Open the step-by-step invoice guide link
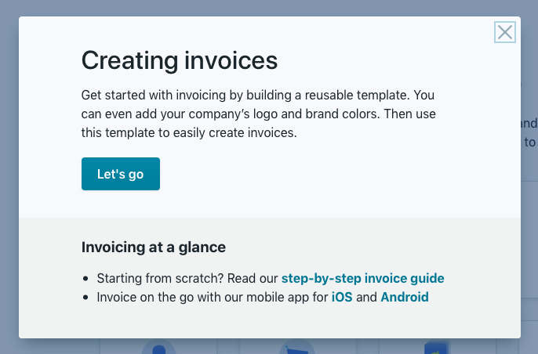This screenshot has height=354, width=538. [362, 278]
